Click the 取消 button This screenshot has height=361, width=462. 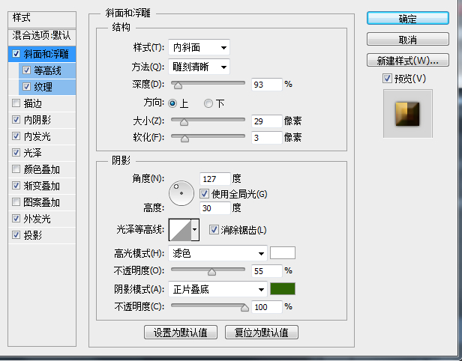[408, 39]
